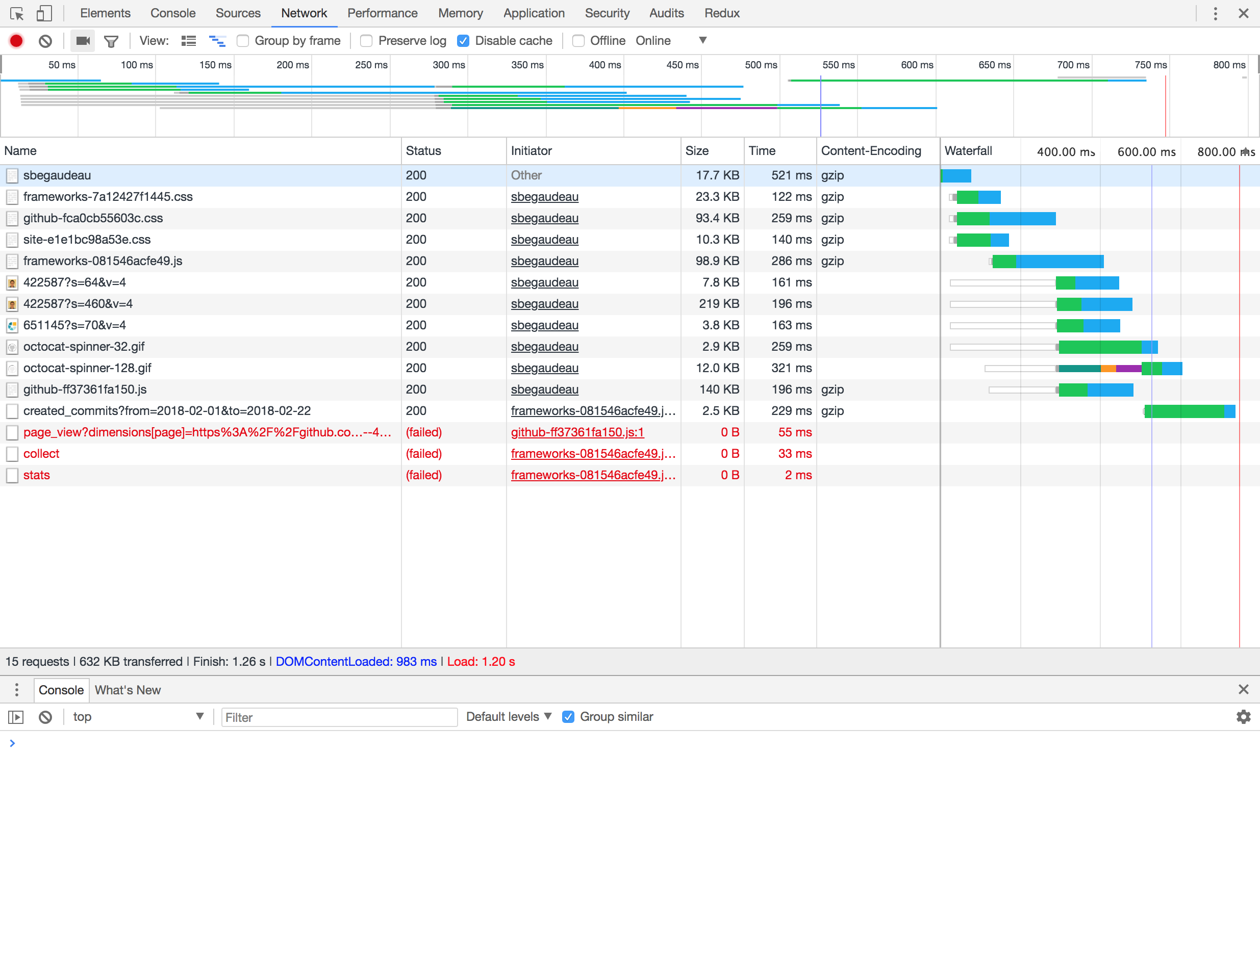Select the Console drawer tab
The width and height of the screenshot is (1260, 962).
[61, 690]
